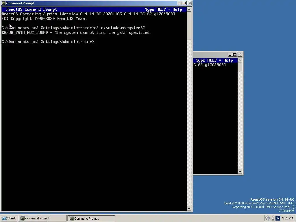Click scroll-up arrow in front Command Prompt
296x222 pixels.
(x=189, y=9)
